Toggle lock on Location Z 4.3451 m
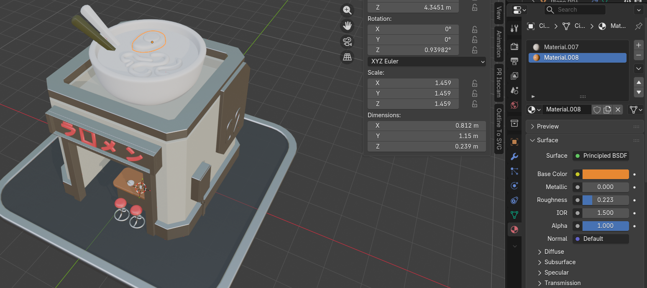The width and height of the screenshot is (647, 288). [475, 8]
